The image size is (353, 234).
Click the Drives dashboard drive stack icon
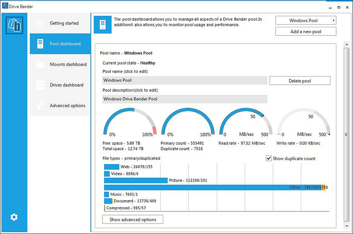coord(40,85)
